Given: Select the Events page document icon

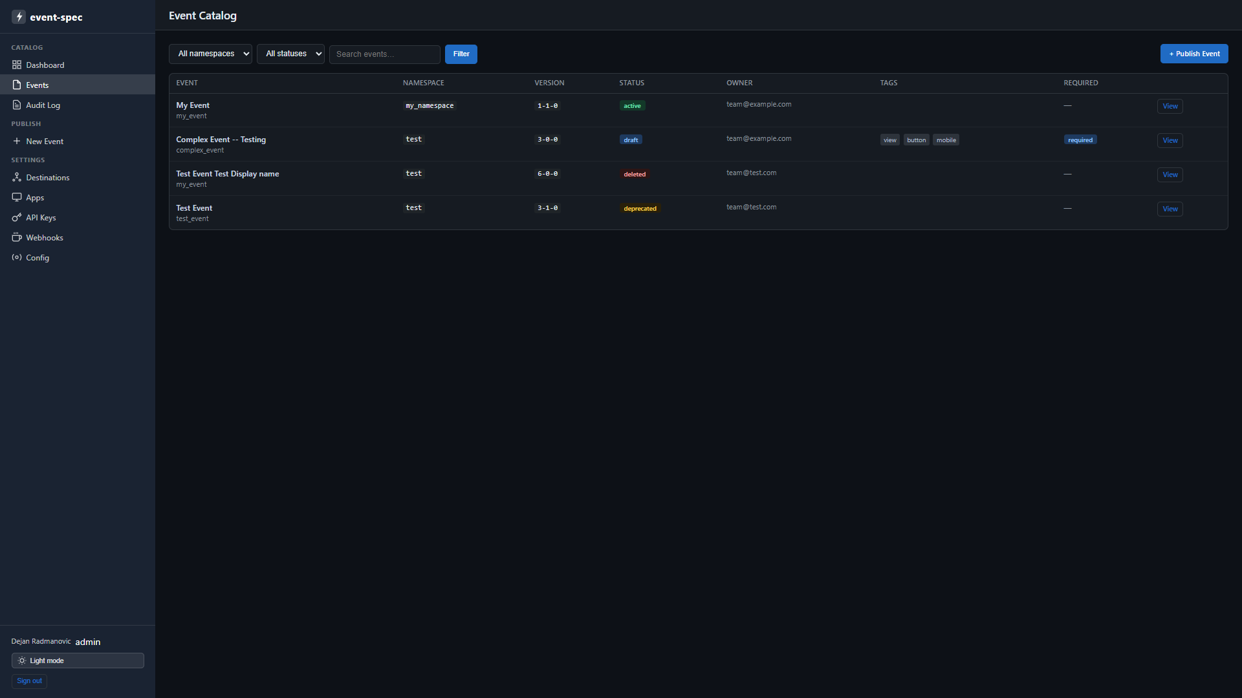Looking at the screenshot, I should (17, 85).
